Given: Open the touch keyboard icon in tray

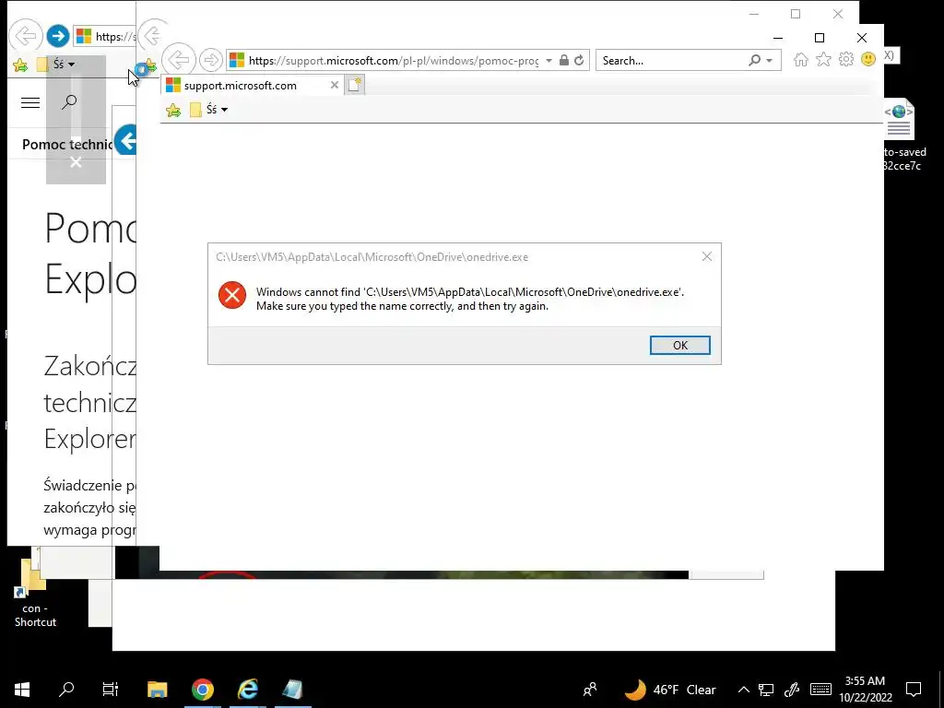Looking at the screenshot, I should click(x=820, y=690).
